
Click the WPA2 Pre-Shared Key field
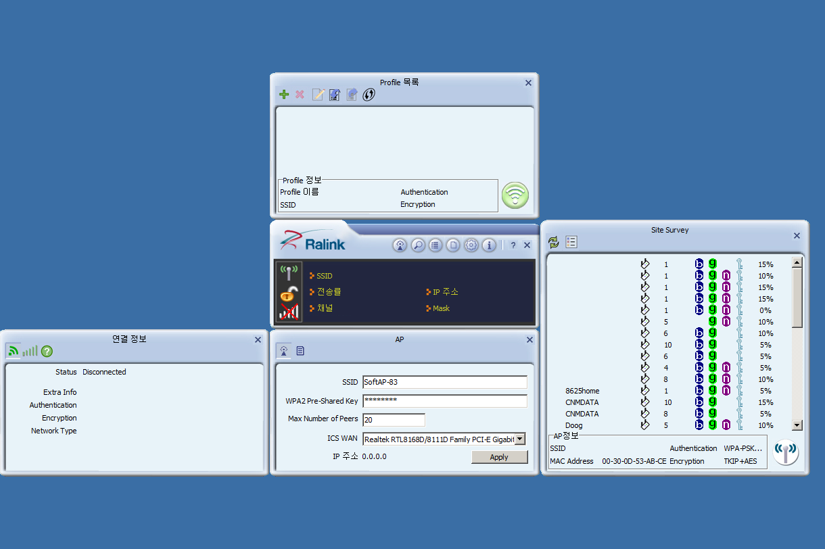(x=445, y=401)
